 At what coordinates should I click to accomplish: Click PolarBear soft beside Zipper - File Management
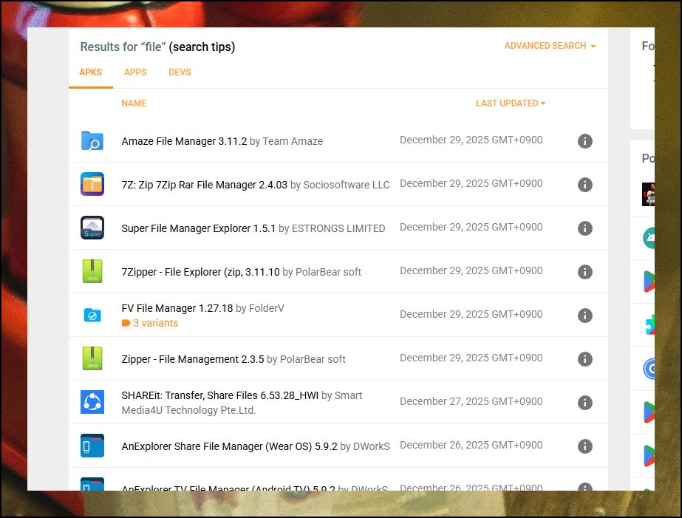(313, 359)
